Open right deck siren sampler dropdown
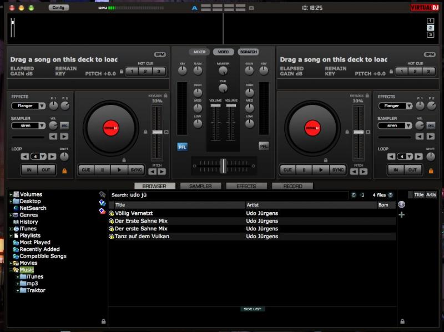 pos(408,125)
